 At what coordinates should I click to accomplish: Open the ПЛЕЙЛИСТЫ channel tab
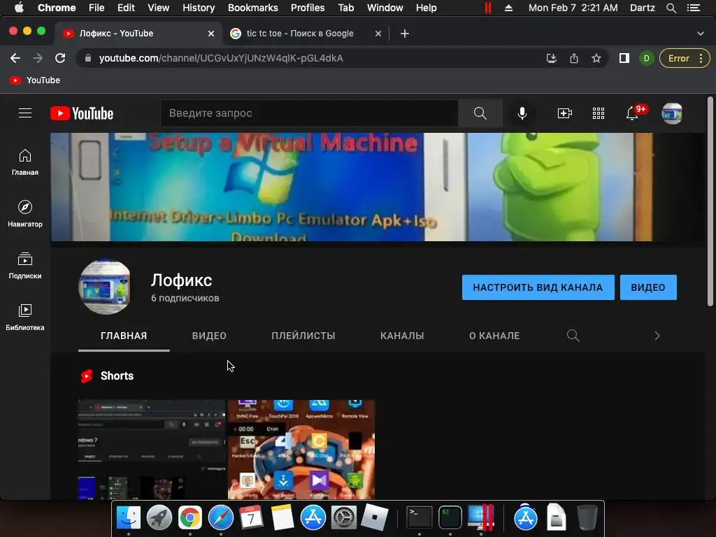coord(303,336)
